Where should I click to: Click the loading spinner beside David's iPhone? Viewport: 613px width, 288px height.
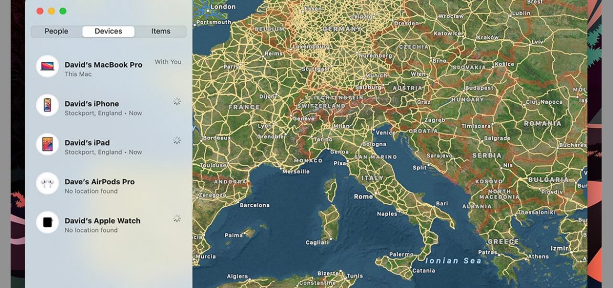tap(177, 102)
